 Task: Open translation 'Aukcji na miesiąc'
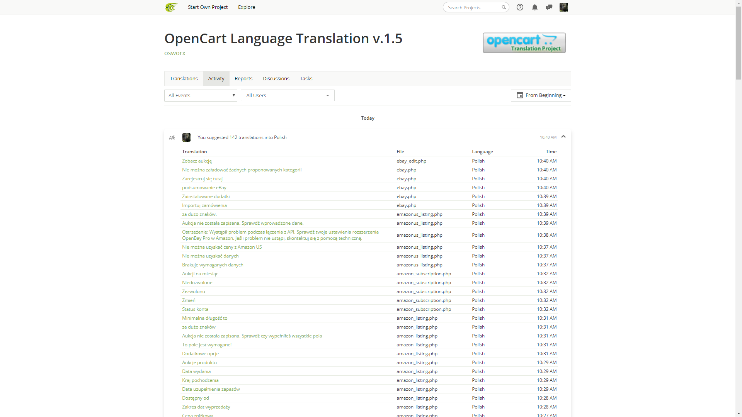point(200,274)
